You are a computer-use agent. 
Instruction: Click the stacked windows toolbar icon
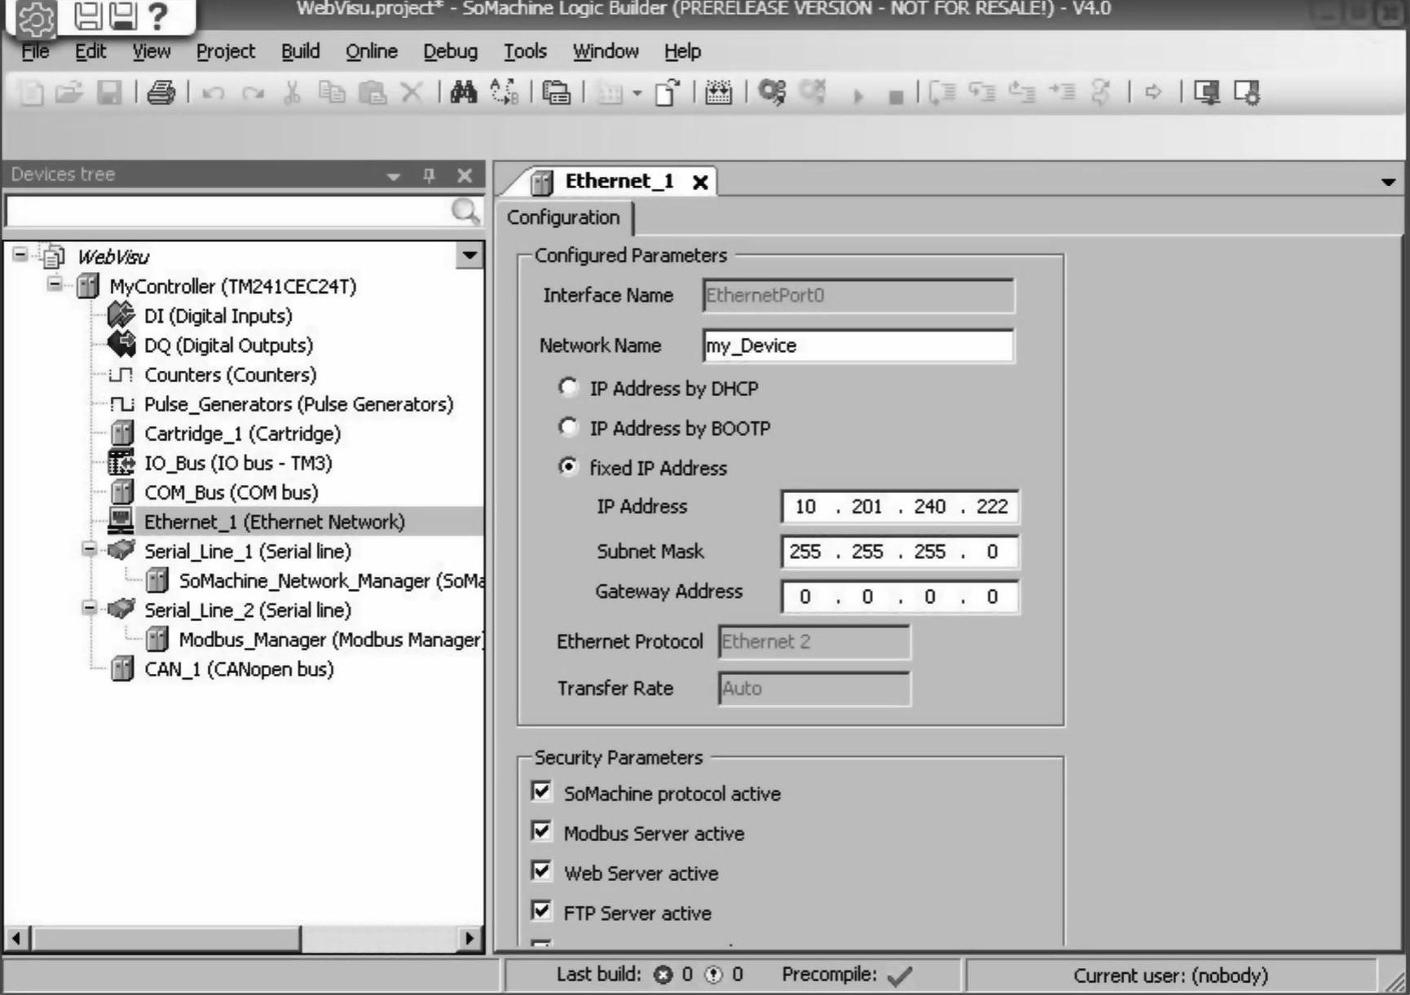pyautogui.click(x=557, y=93)
